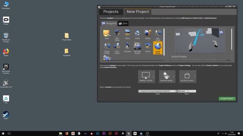This screenshot has height=136, width=243.
Task: Click the template description panel scrollbar
Action: click(x=232, y=39)
